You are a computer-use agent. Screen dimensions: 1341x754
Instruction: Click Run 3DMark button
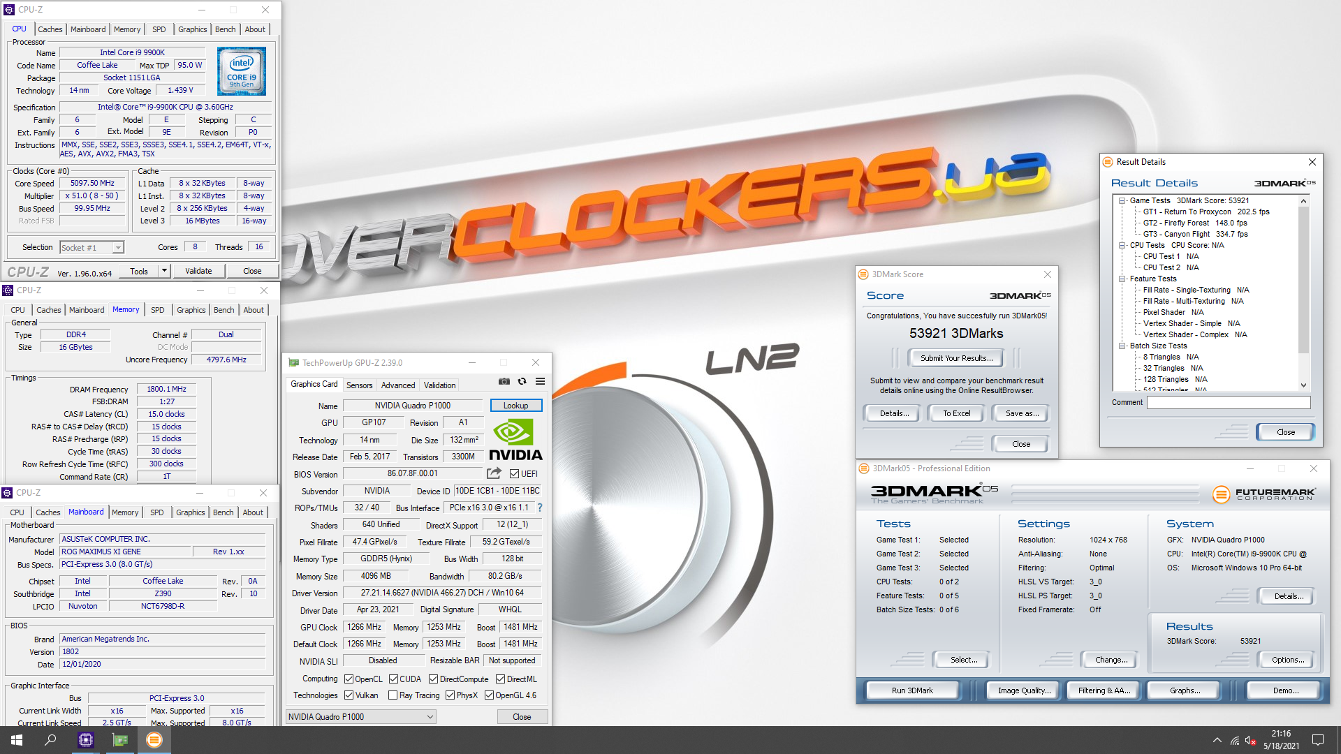pos(912,690)
